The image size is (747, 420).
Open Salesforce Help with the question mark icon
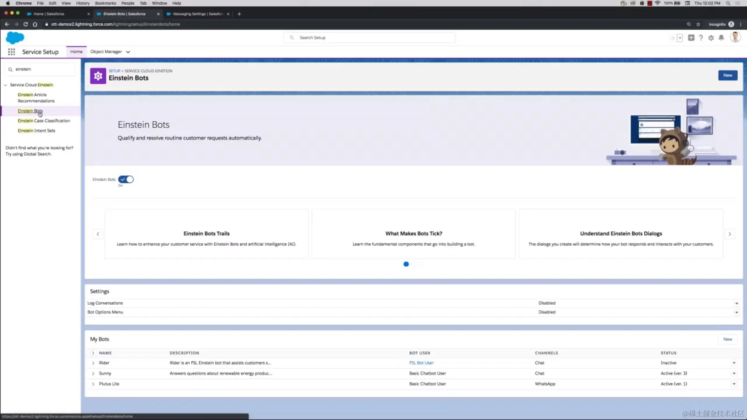(701, 37)
